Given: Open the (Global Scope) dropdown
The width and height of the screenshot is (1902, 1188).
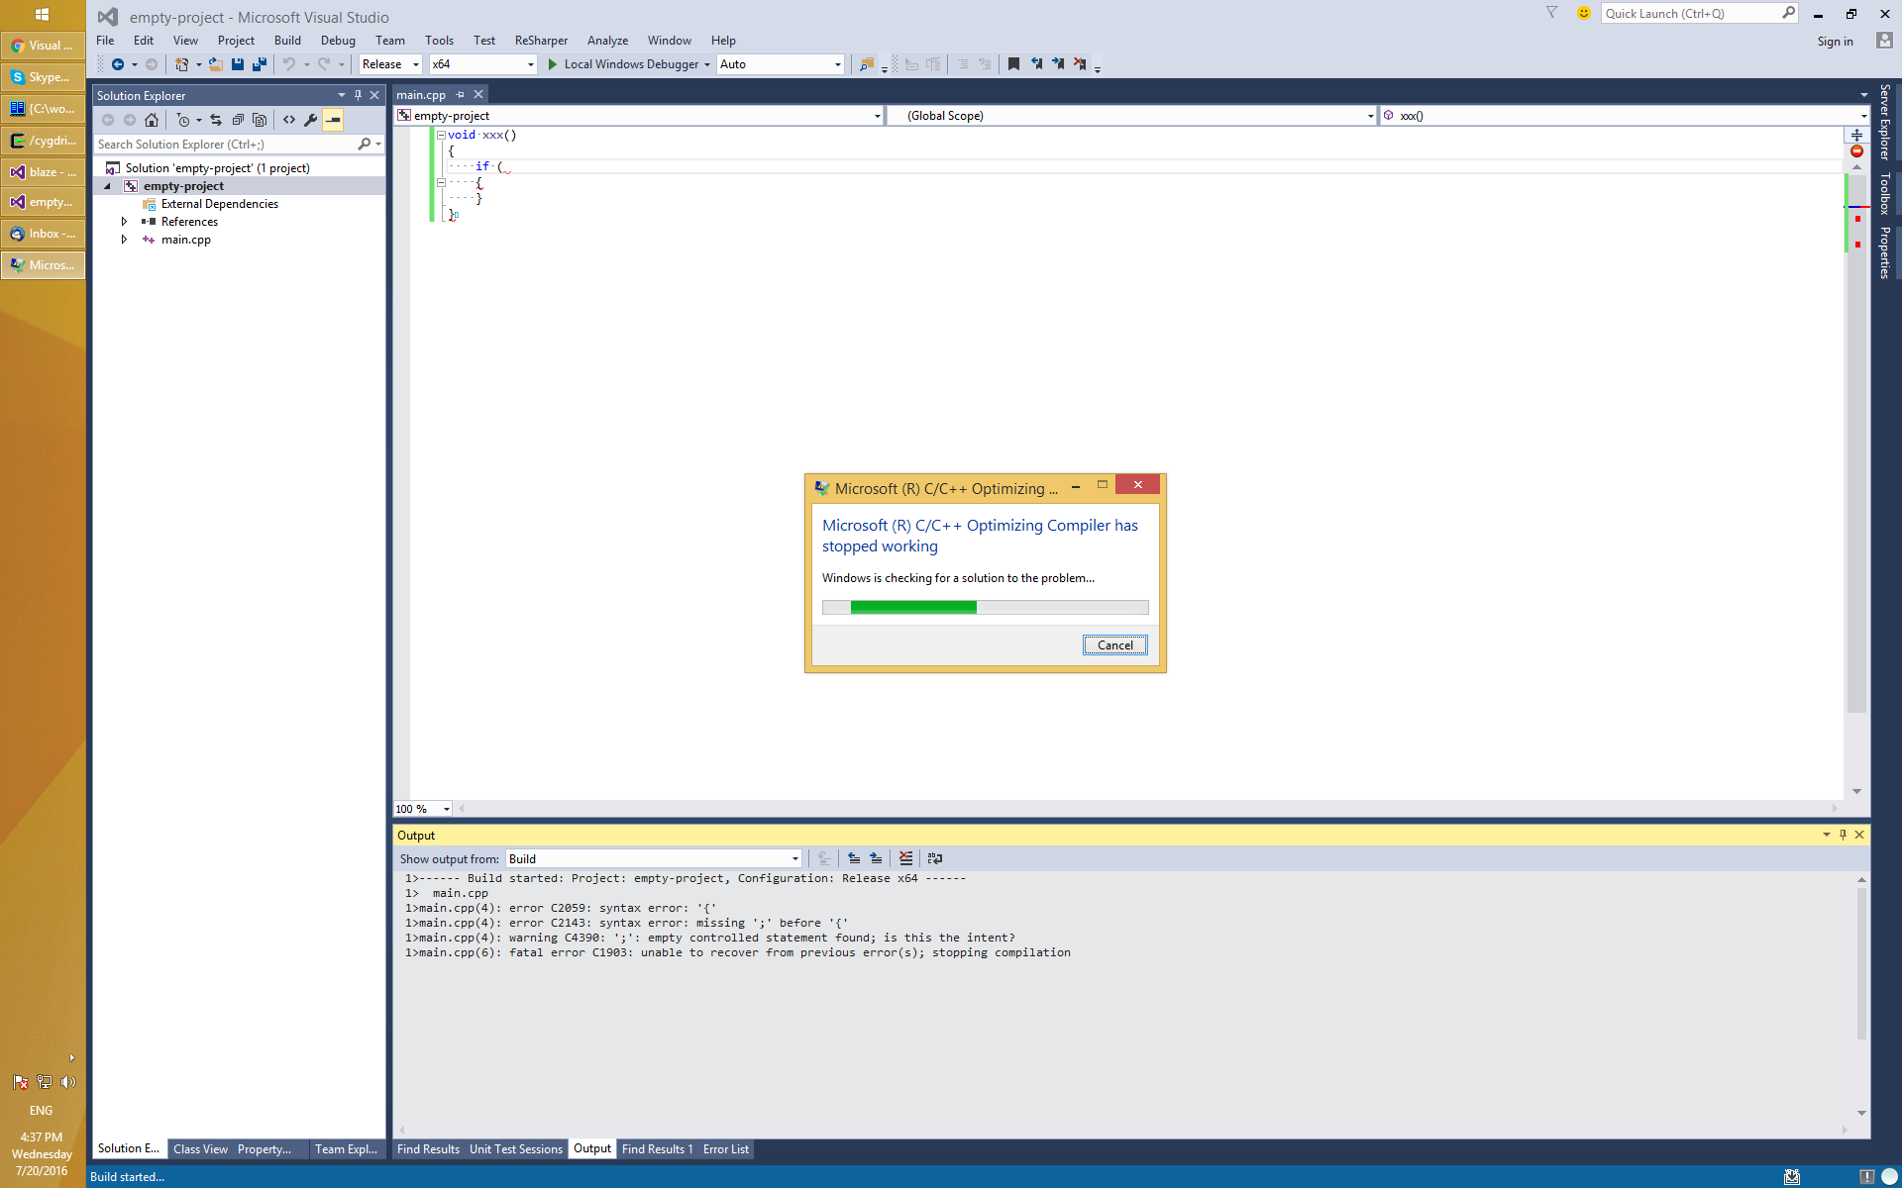Looking at the screenshot, I should point(1132,116).
